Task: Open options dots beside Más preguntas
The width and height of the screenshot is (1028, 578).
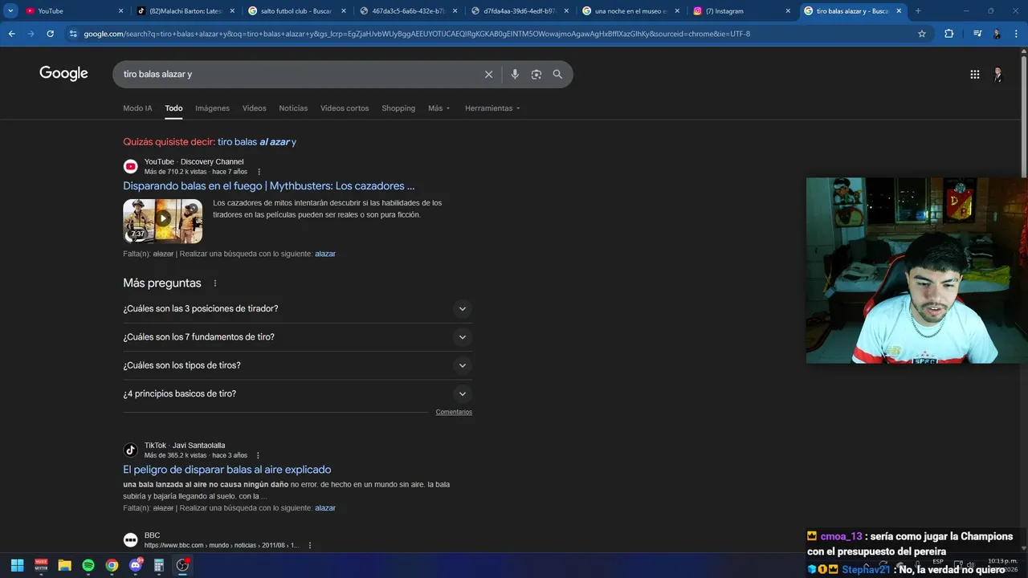Action: (x=214, y=283)
